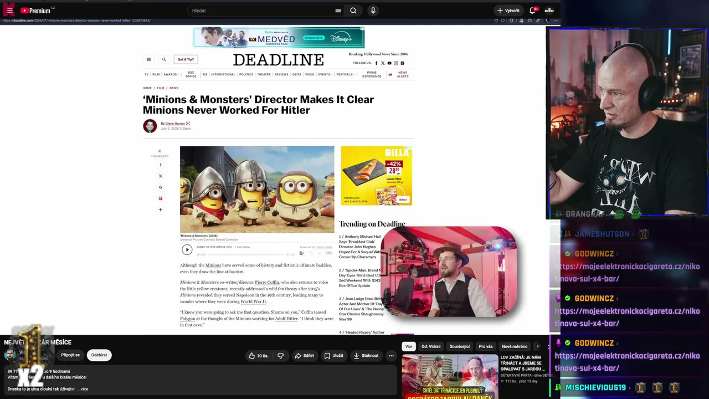Expand the description with ...více

83,389
